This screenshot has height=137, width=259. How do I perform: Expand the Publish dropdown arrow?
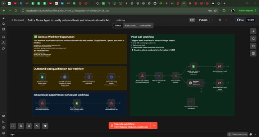click(212, 20)
